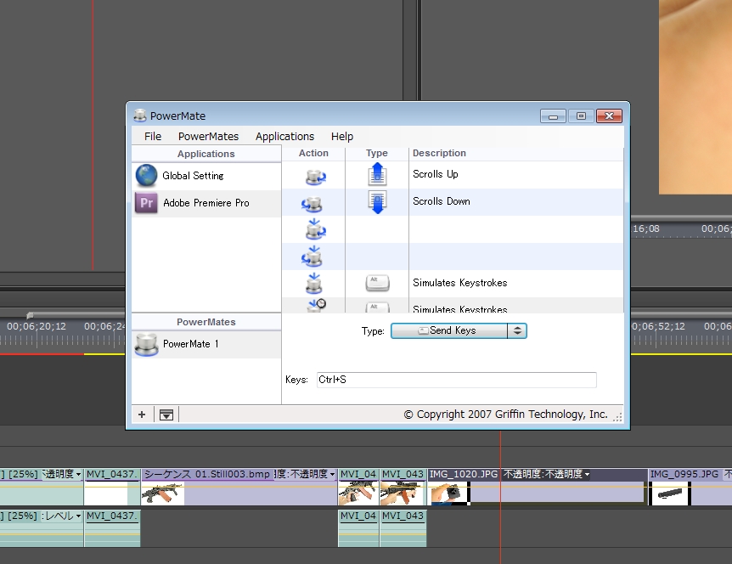This screenshot has width=732, height=564.
Task: Select the rotate left action icon
Action: click(312, 204)
